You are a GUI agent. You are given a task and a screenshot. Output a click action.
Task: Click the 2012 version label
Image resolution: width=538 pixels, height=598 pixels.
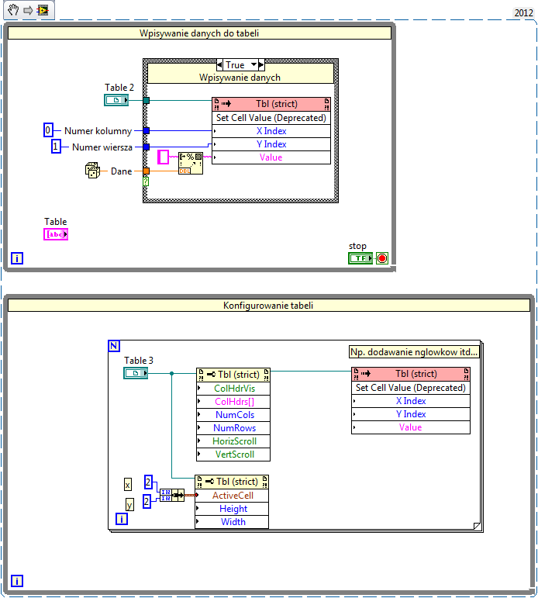524,12
